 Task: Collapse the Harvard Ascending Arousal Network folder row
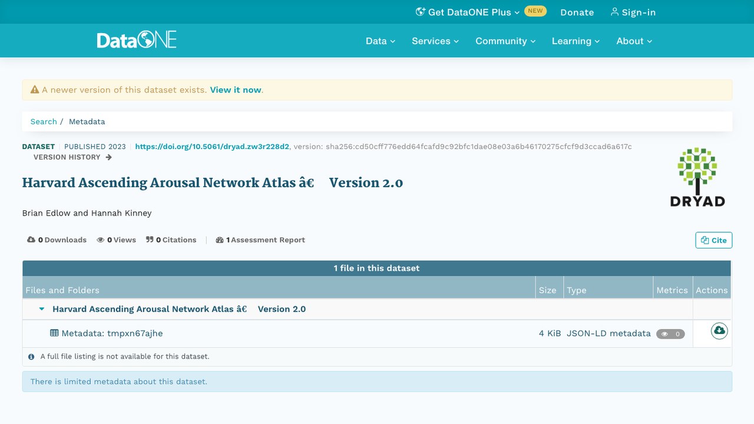[x=42, y=309]
